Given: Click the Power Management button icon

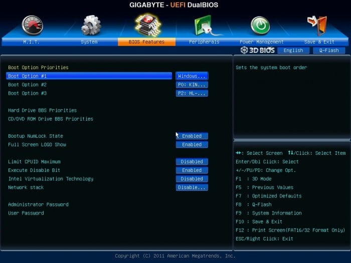Looking at the screenshot, I should 260,26.
